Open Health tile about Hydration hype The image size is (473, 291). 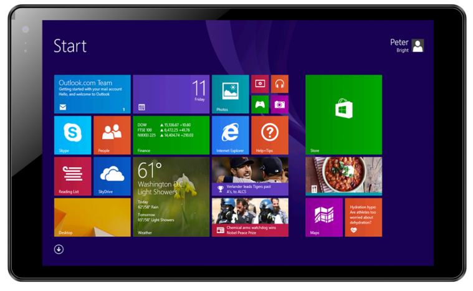click(363, 217)
